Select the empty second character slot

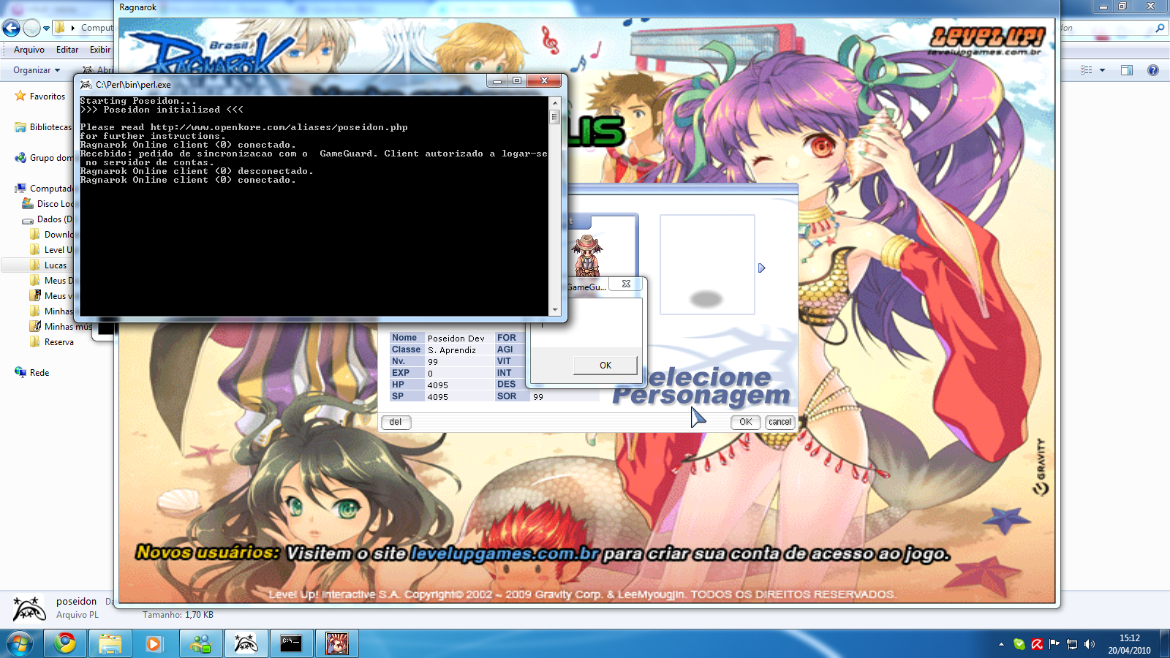tap(707, 265)
